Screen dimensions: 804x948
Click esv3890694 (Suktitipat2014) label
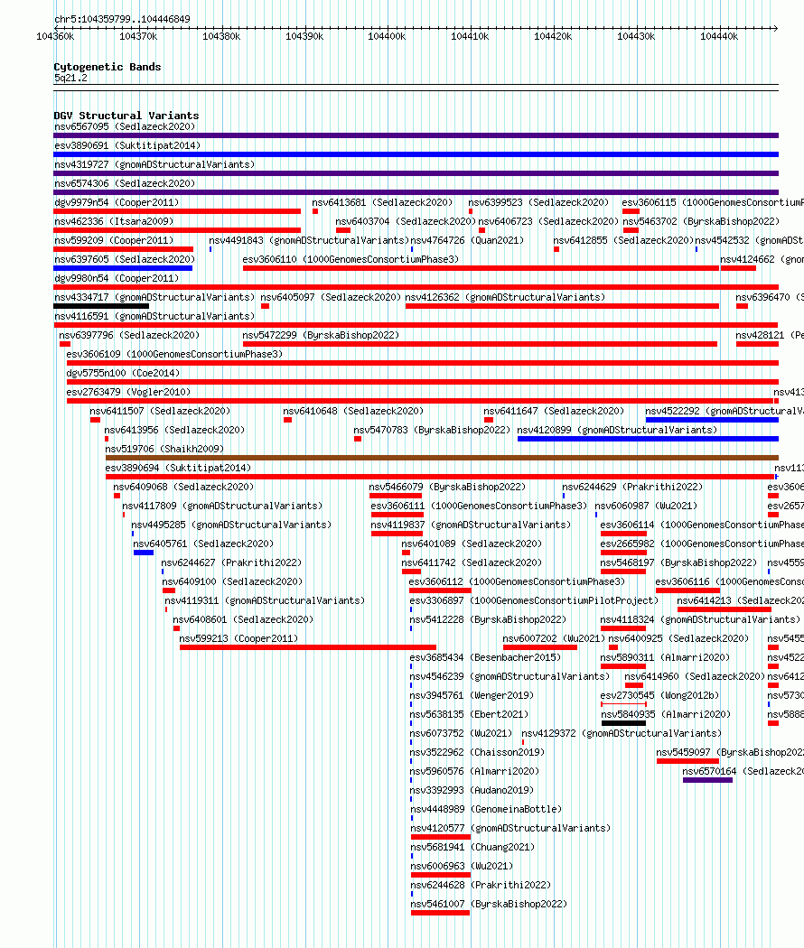click(178, 468)
